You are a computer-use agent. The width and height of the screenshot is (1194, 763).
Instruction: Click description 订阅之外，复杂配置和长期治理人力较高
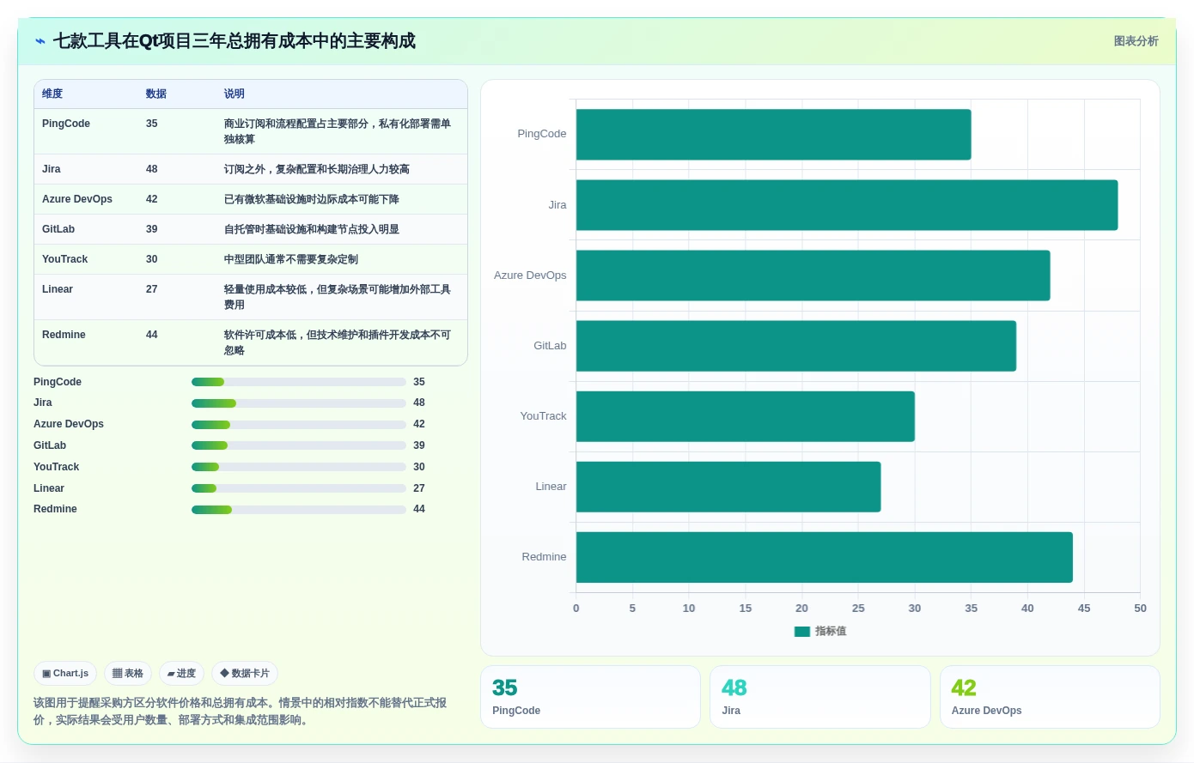[317, 169]
